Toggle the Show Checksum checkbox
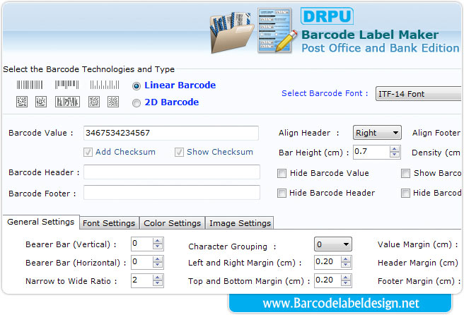Viewport: 464px width, 315px height. click(179, 152)
